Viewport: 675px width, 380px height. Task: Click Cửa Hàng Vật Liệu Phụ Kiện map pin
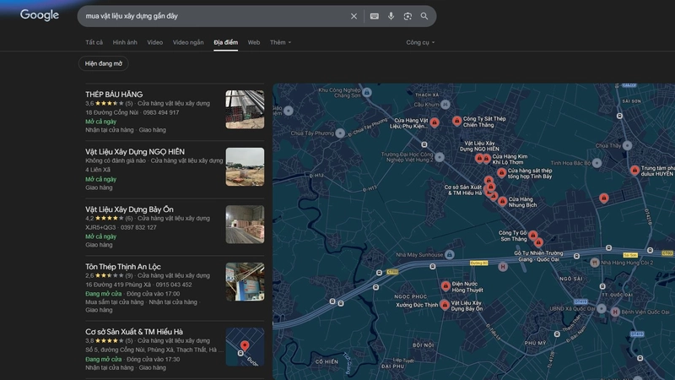click(435, 122)
